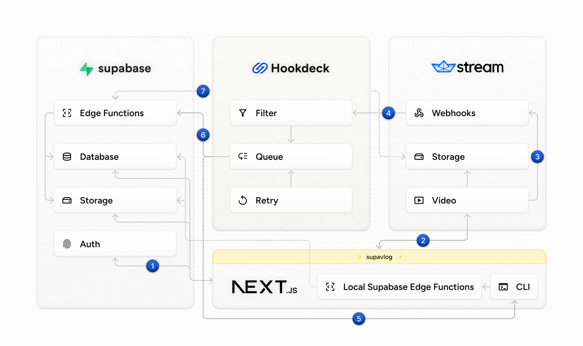Viewport: 583px width, 346px height.
Task: Click the blue step marker numbered 5
Action: (359, 319)
